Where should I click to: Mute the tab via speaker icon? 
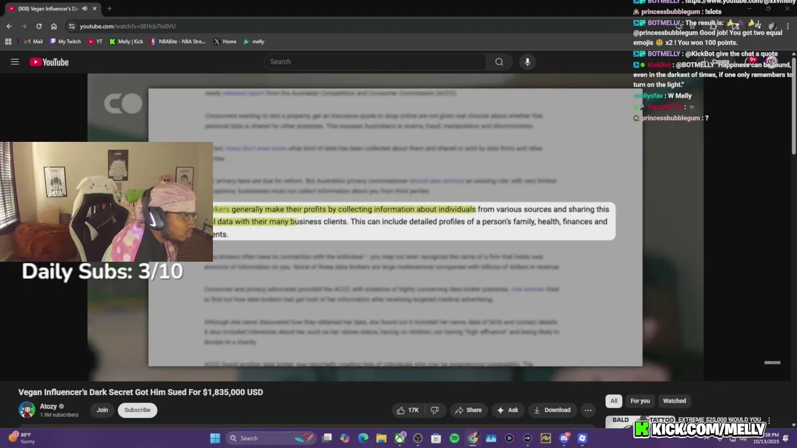coord(85,9)
